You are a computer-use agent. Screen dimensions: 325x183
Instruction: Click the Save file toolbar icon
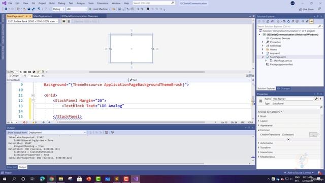29,9
